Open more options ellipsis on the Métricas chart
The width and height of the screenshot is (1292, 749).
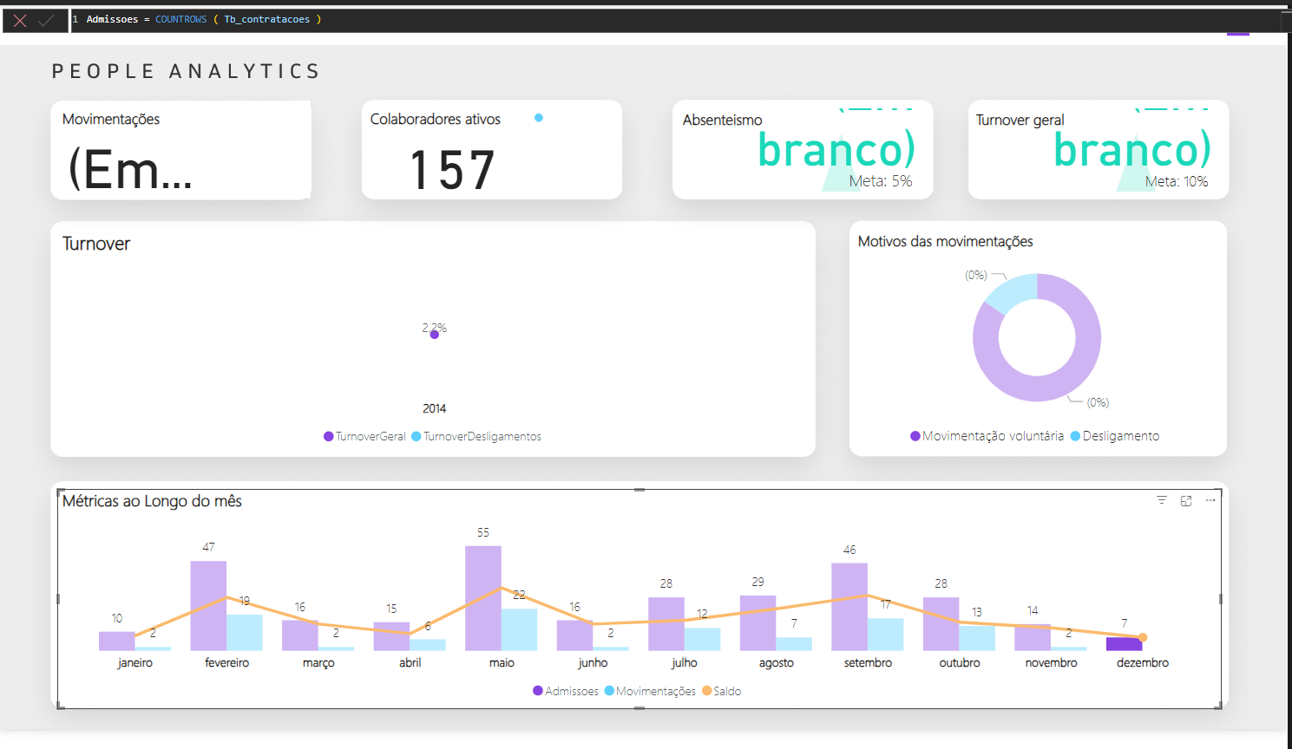[1210, 500]
